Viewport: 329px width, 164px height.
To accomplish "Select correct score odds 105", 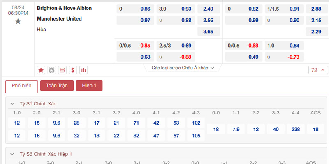I will 196,136.
